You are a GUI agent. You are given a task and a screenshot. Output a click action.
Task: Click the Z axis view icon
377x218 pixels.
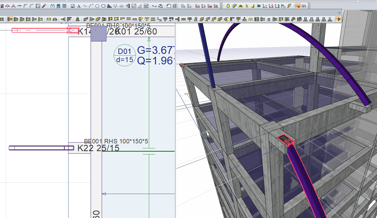pos(204,6)
